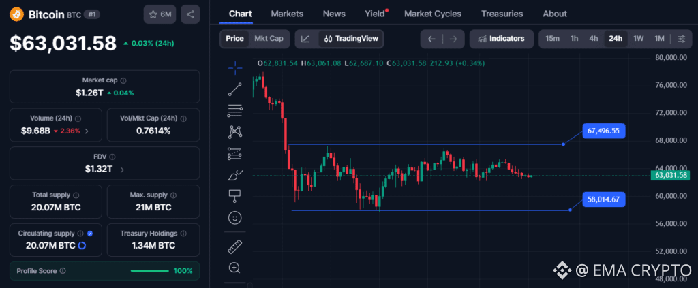Click the $9.68B volume value
The image size is (698, 288).
(34, 131)
